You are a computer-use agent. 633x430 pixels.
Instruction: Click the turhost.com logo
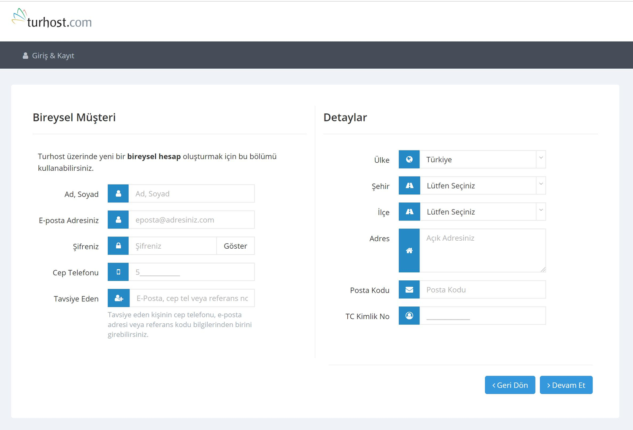52,19
